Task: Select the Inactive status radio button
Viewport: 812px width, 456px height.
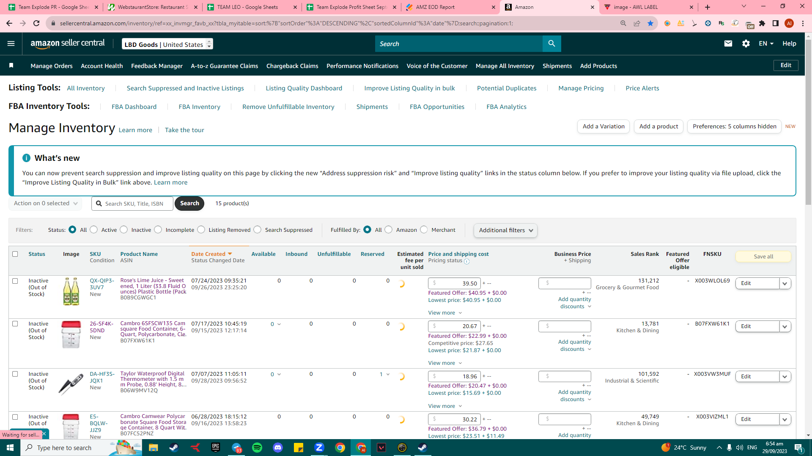Action: (124, 230)
